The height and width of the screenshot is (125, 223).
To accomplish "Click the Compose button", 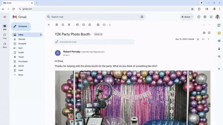I will coord(21,26).
